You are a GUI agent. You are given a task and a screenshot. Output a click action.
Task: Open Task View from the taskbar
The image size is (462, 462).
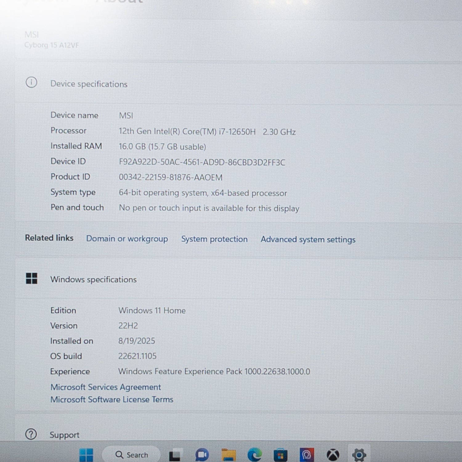coord(175,455)
